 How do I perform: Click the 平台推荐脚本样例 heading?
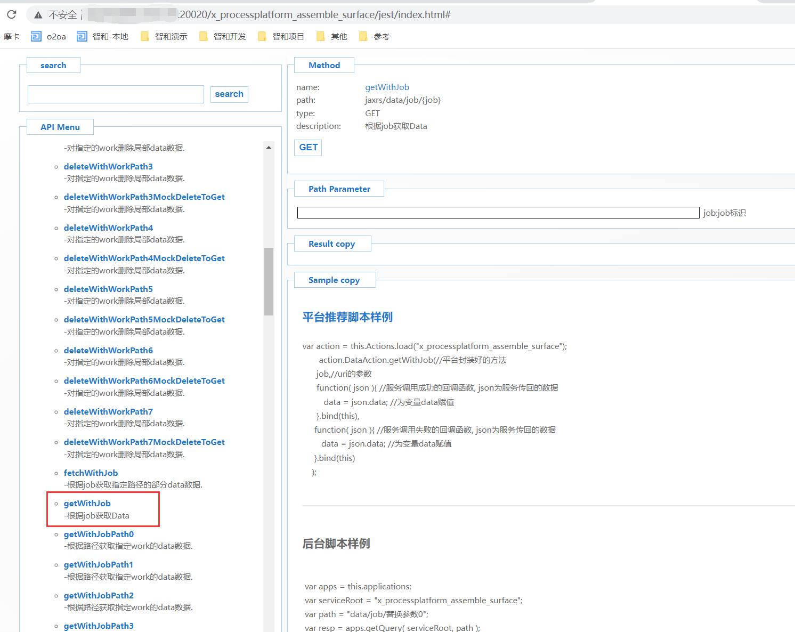(347, 317)
